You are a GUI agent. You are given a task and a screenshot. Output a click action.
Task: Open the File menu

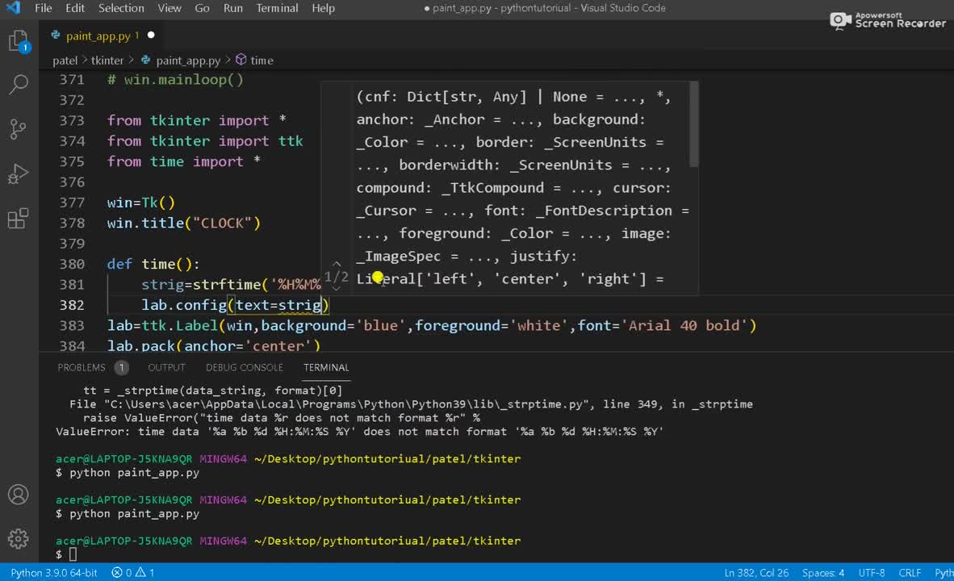[x=44, y=8]
